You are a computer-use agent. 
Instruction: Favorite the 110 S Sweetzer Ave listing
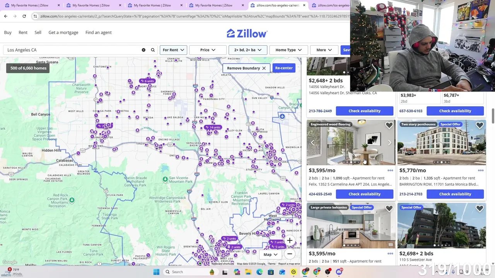[x=480, y=208]
